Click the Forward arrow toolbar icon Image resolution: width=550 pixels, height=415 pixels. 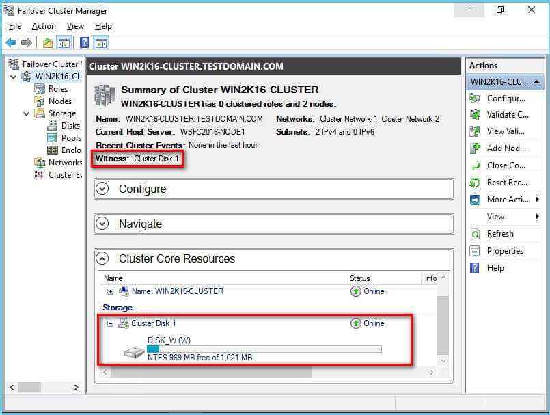pos(27,43)
